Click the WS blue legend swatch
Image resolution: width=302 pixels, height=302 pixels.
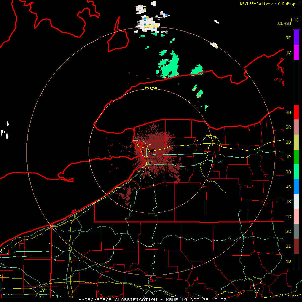(x=296, y=187)
